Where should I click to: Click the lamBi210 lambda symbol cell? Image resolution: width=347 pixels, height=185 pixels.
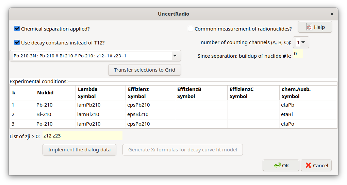pos(100,114)
